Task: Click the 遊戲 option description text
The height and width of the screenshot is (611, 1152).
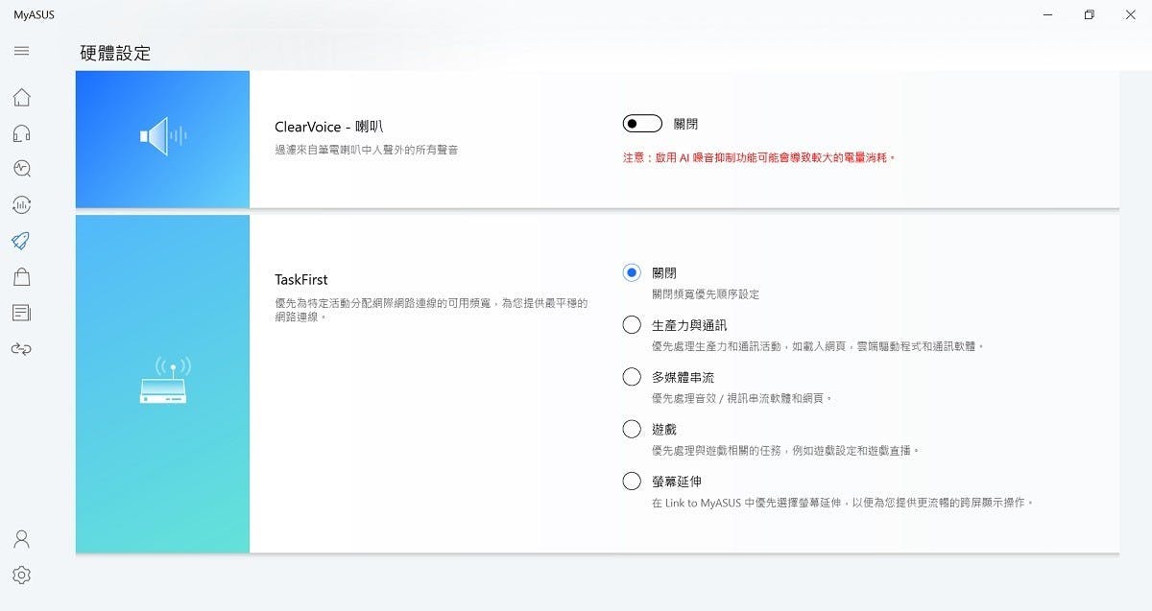Action: 787,450
